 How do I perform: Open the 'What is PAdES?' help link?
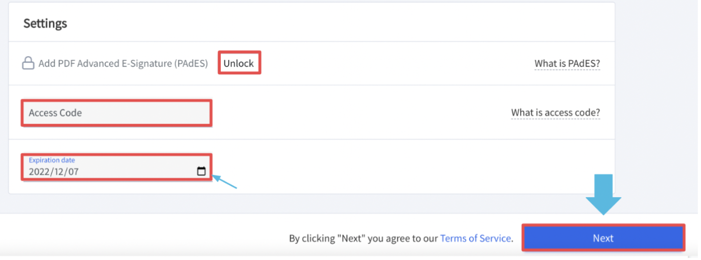pyautogui.click(x=567, y=64)
